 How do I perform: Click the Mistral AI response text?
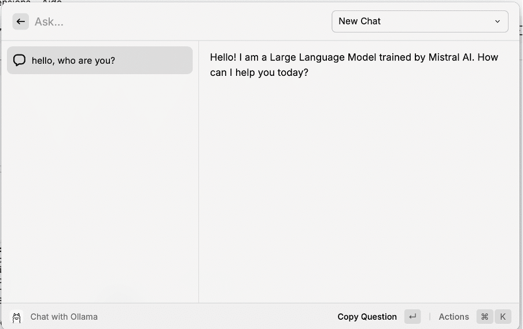pos(353,57)
